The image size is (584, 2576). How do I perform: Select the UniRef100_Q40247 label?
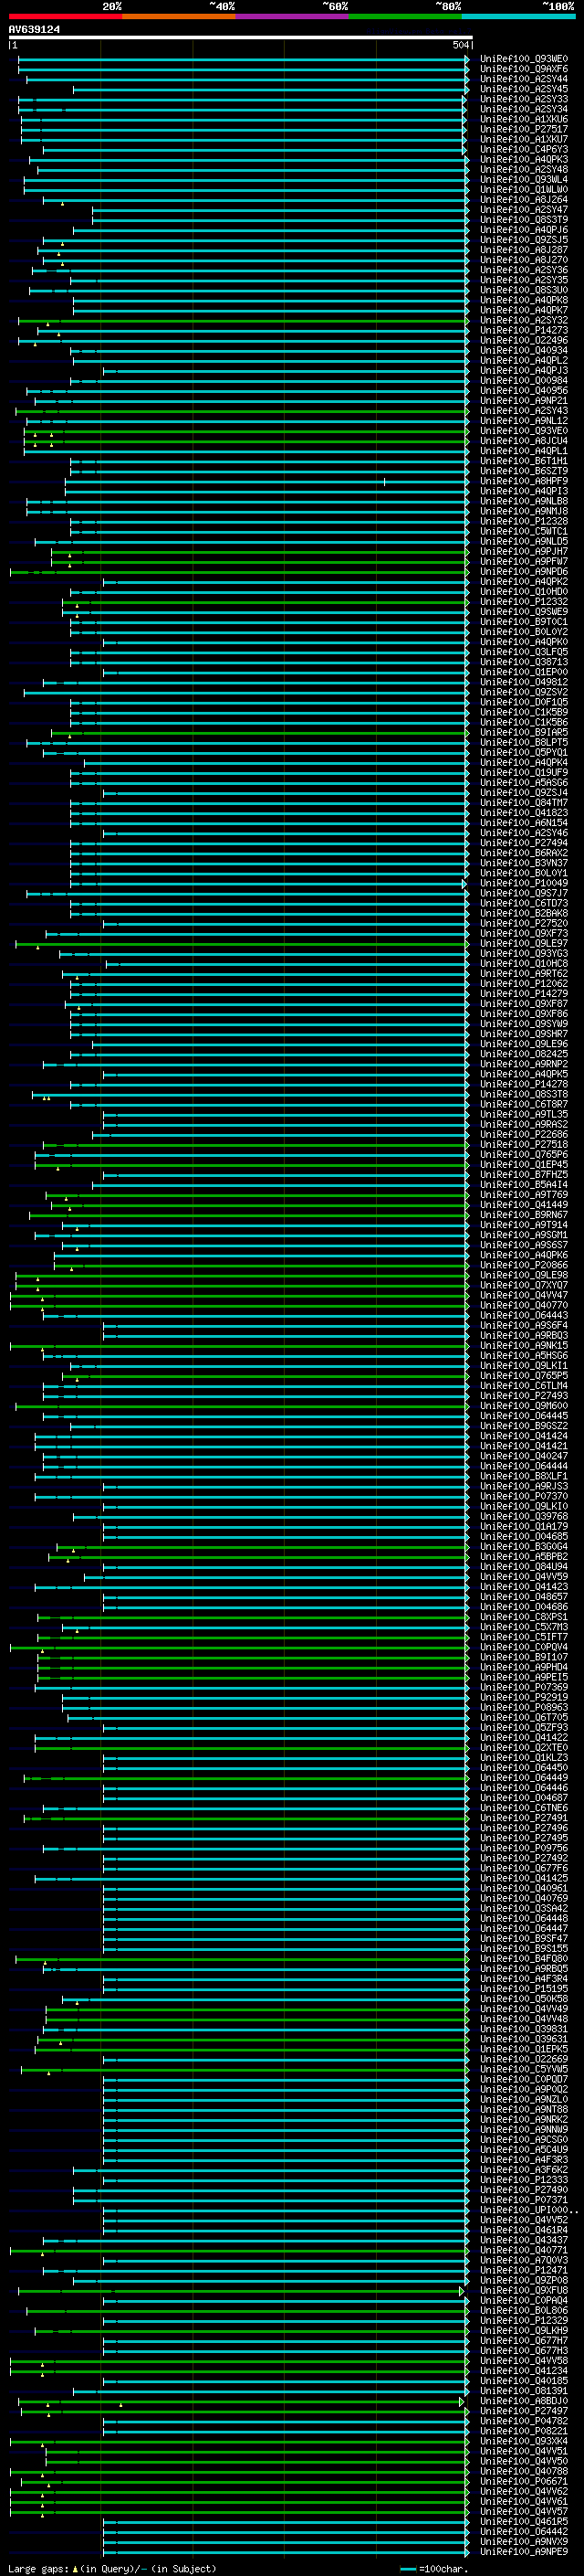524,1456
